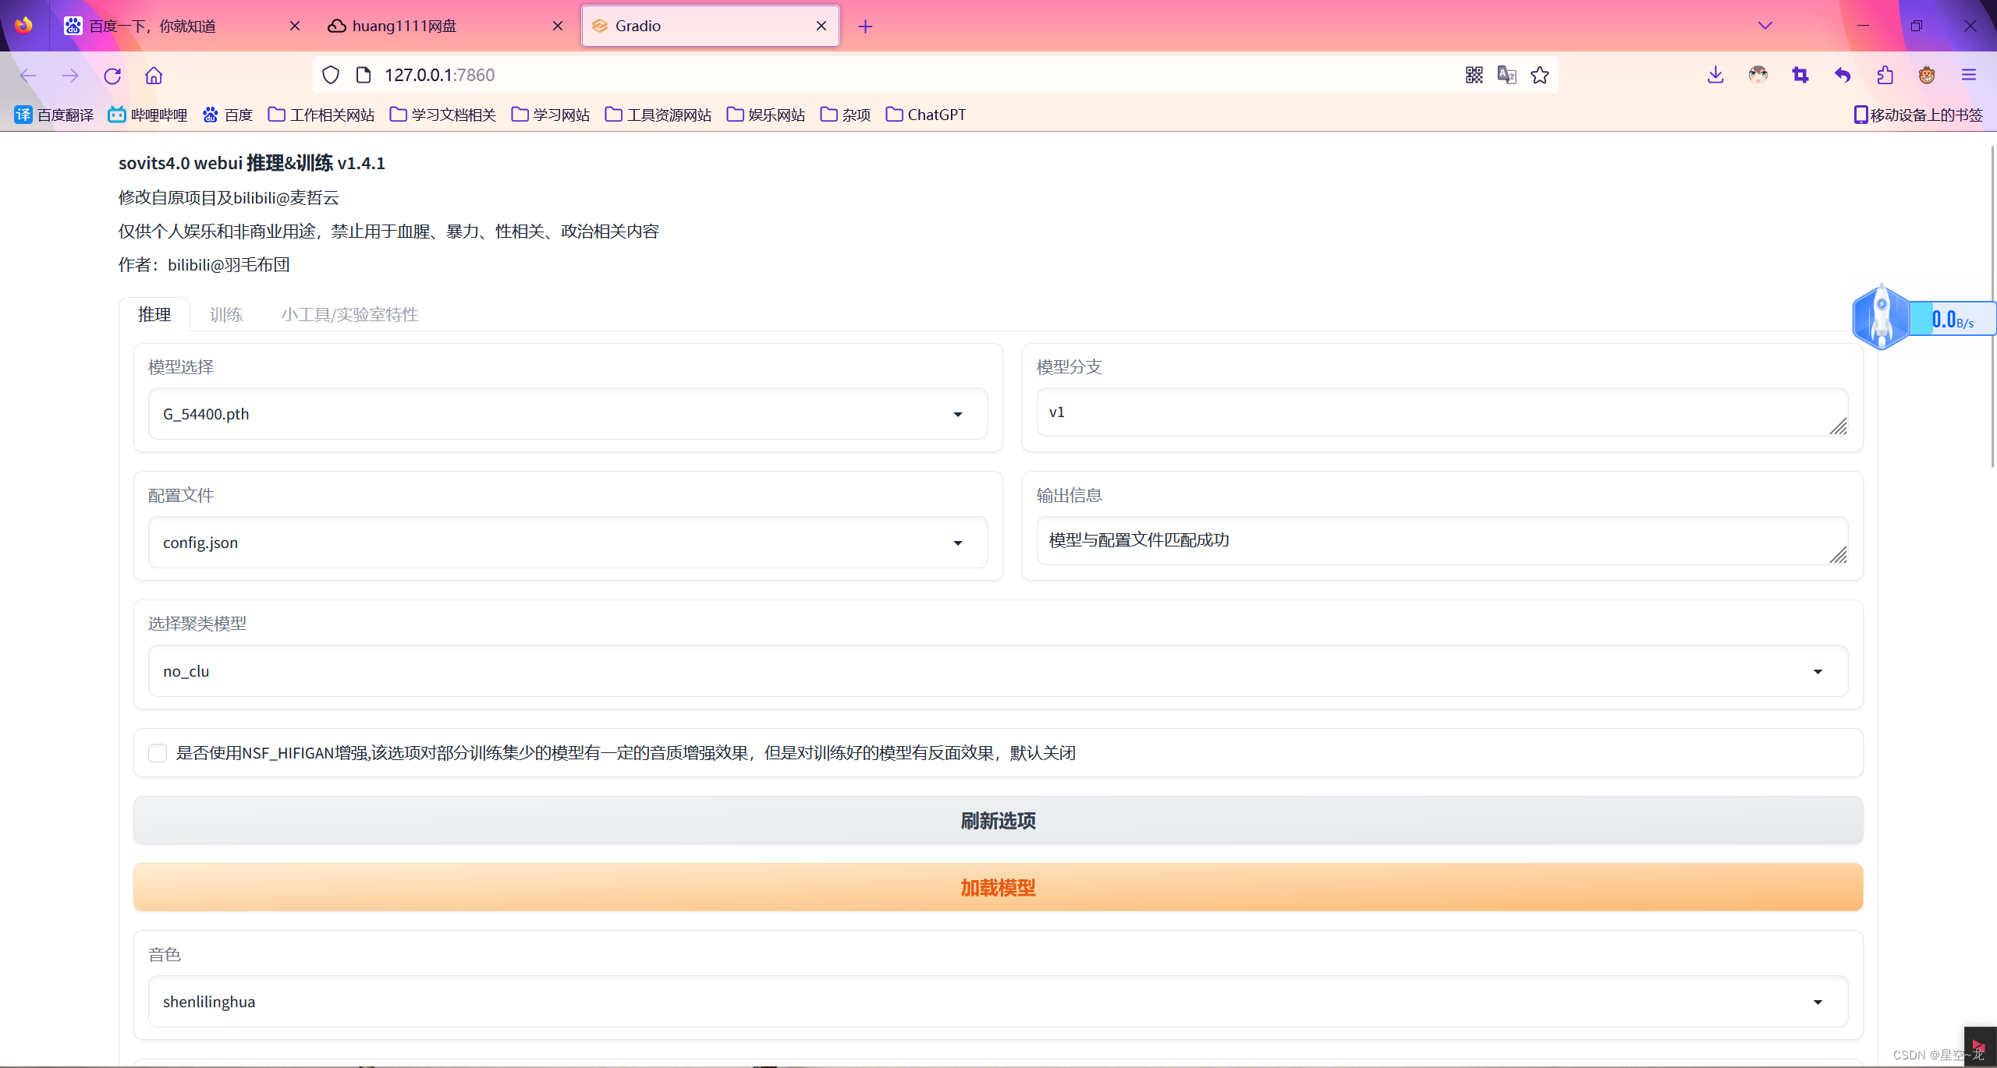Click the browser reload page icon
Image resolution: width=1997 pixels, height=1068 pixels.
click(x=112, y=76)
